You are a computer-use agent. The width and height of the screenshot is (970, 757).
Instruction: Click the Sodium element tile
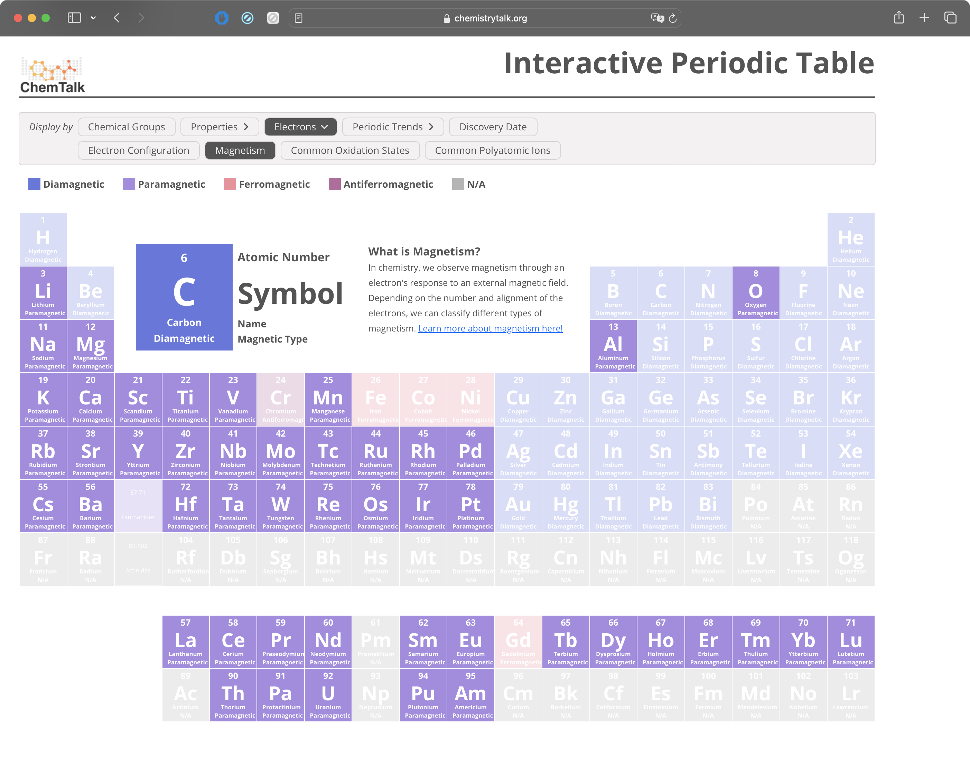tap(43, 346)
